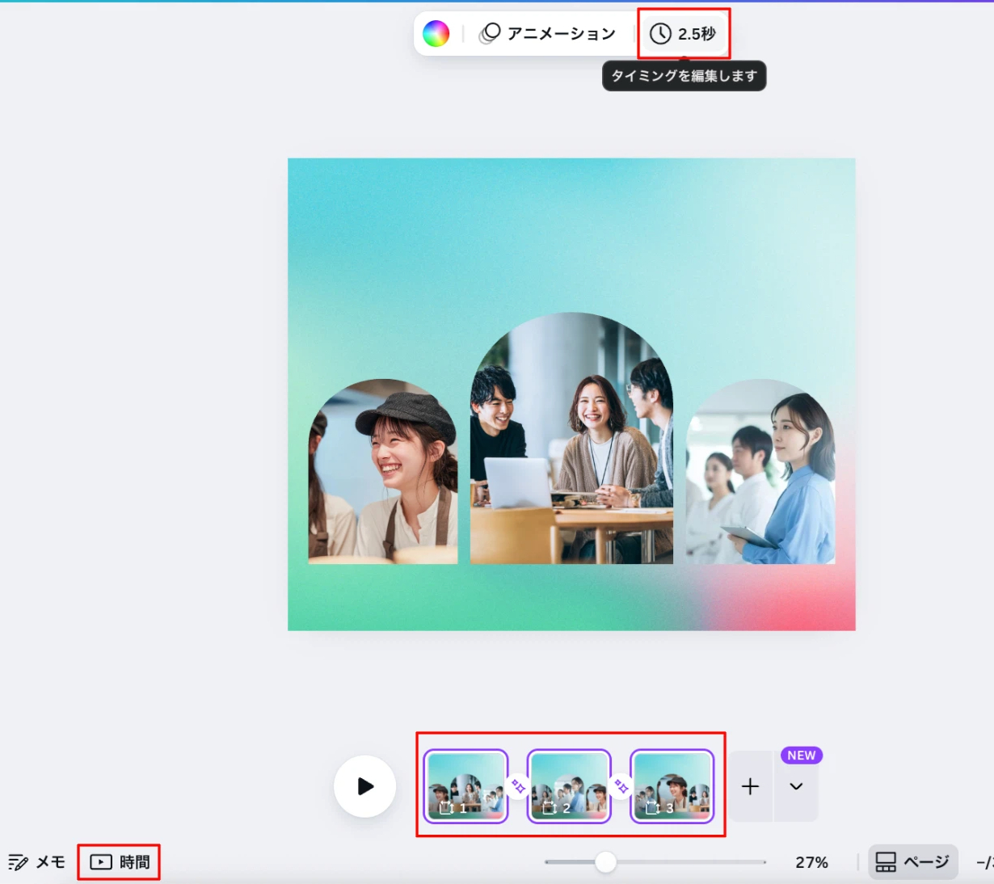Screen dimensions: 994x884
Task: Open the rainbow color picker in the toolbar
Action: tap(436, 33)
